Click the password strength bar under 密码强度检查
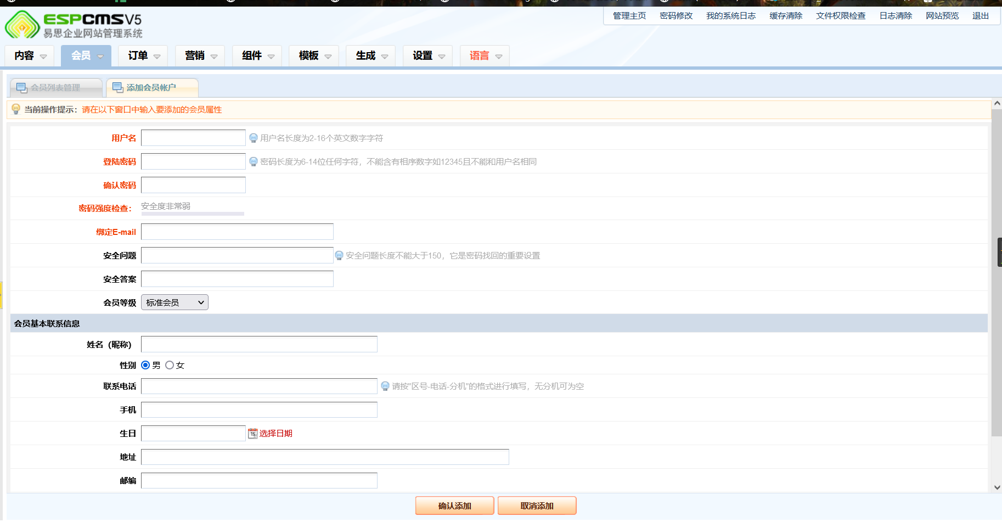Image resolution: width=1002 pixels, height=522 pixels. tap(193, 214)
